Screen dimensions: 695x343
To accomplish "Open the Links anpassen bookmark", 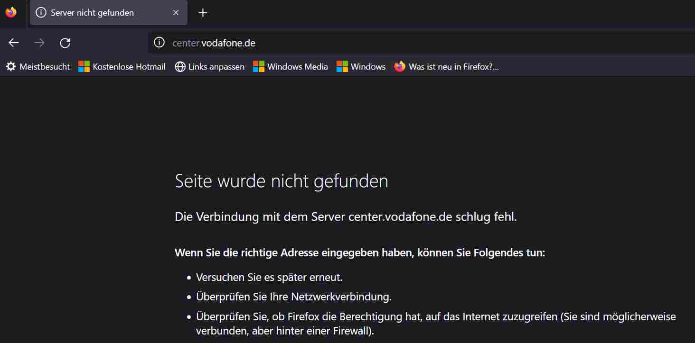I will point(210,67).
